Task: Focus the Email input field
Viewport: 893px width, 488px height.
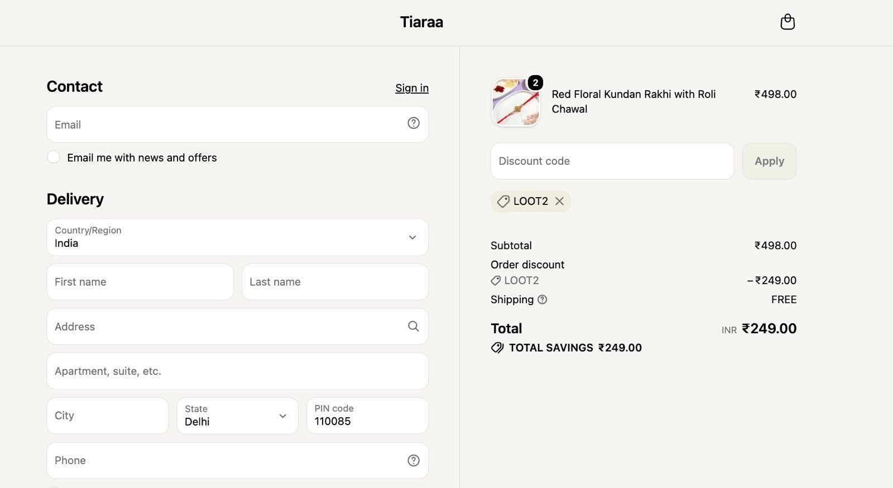Action: tap(238, 124)
